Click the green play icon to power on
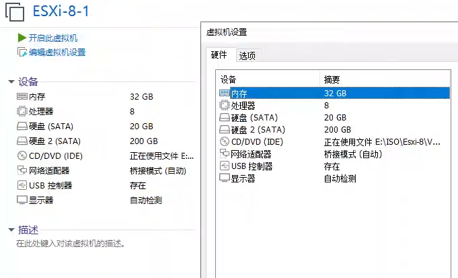This screenshot has height=278, width=458. (x=22, y=38)
